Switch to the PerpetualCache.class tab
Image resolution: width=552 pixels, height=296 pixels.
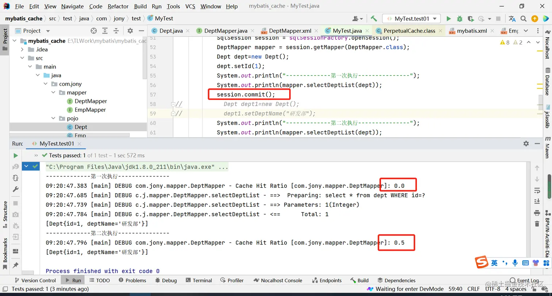point(409,31)
